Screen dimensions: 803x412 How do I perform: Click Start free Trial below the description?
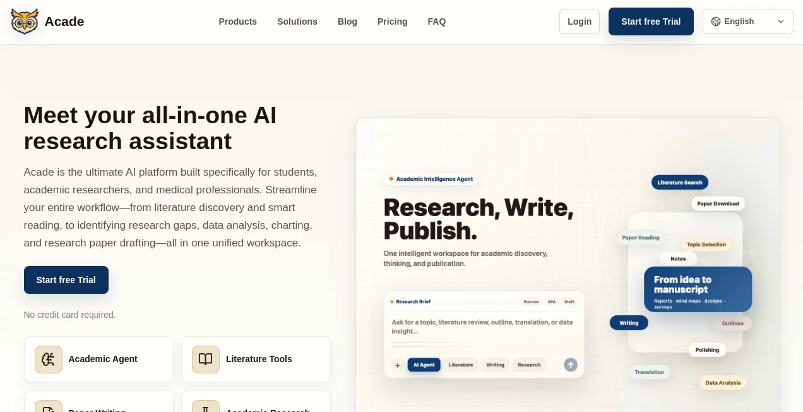click(66, 280)
